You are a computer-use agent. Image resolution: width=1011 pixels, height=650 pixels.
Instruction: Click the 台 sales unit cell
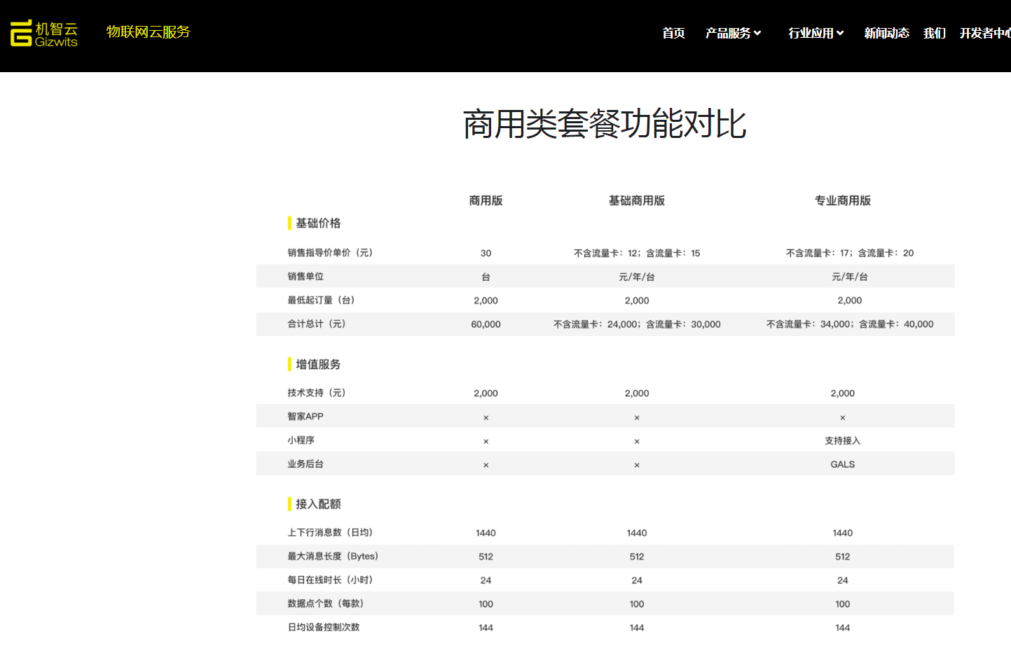(486, 277)
